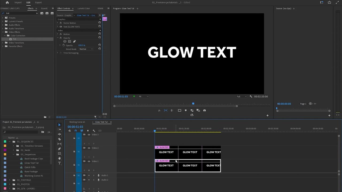
Task: Toggle Video 2 track output eye
Action: [89, 148]
